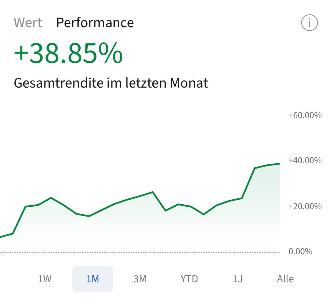Select the first point of the green line
This screenshot has height=307, width=332.
coord(1,236)
